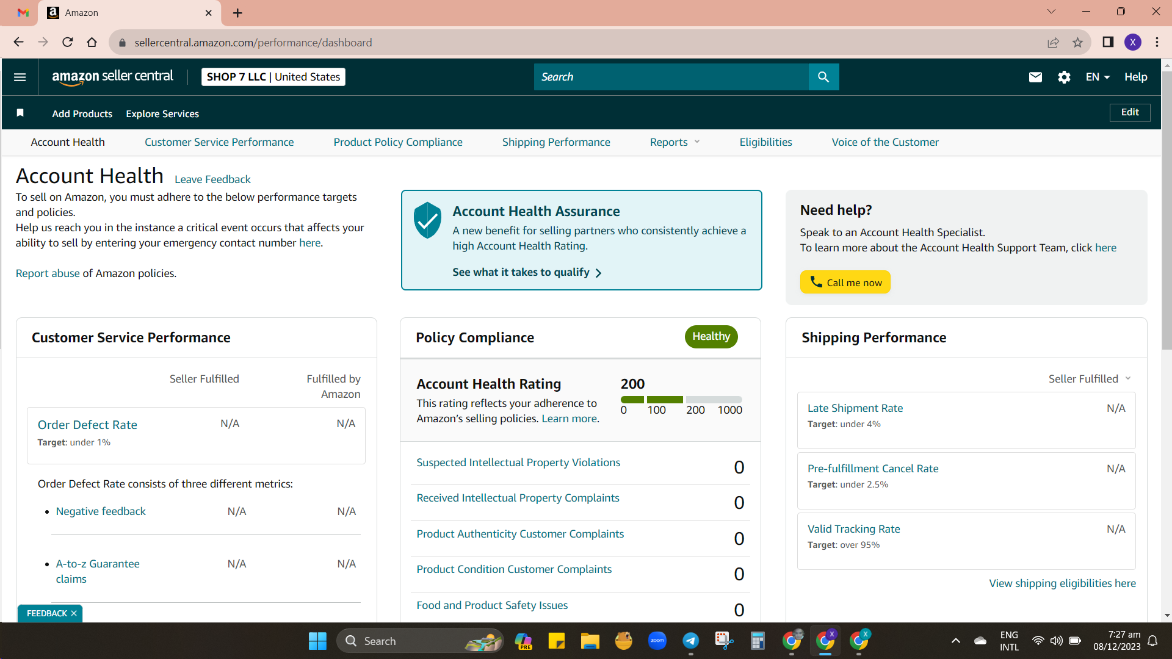Viewport: 1172px width, 659px height.
Task: Open File Explorer from the taskbar
Action: click(590, 641)
